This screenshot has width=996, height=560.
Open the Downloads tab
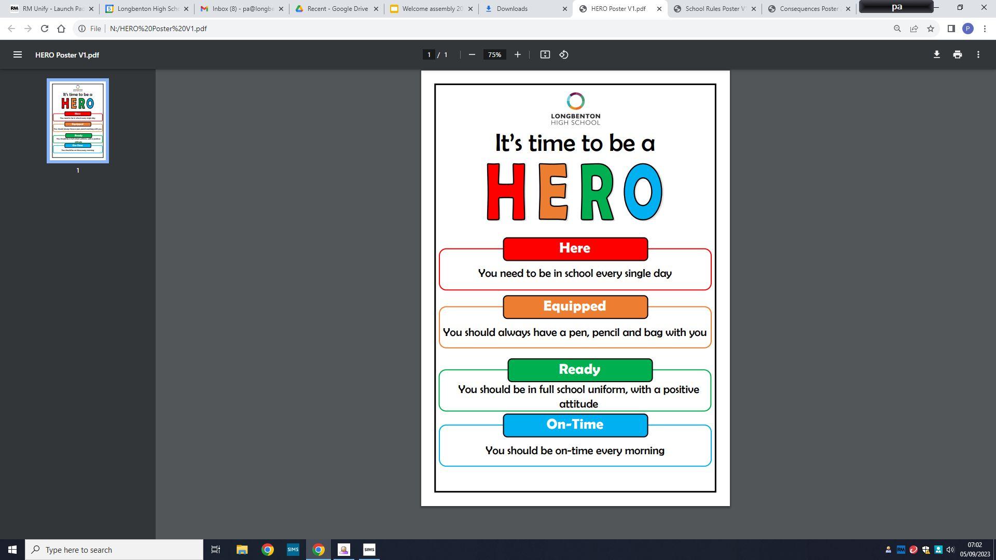tap(524, 9)
